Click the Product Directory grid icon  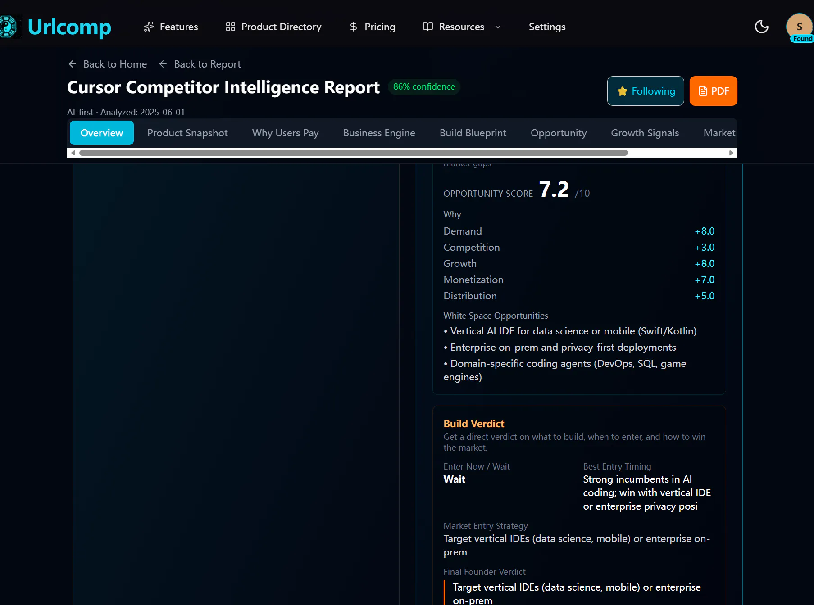[231, 27]
